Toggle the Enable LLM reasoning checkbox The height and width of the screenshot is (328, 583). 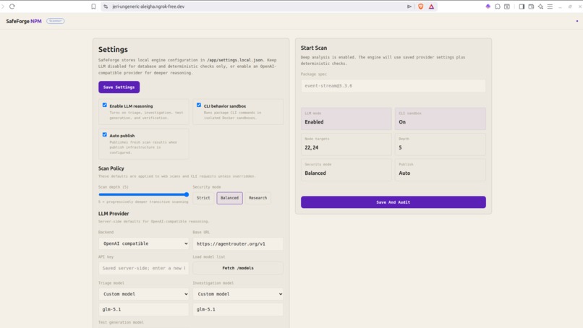click(x=104, y=105)
